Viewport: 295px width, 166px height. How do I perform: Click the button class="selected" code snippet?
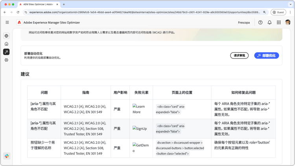click(x=173, y=153)
